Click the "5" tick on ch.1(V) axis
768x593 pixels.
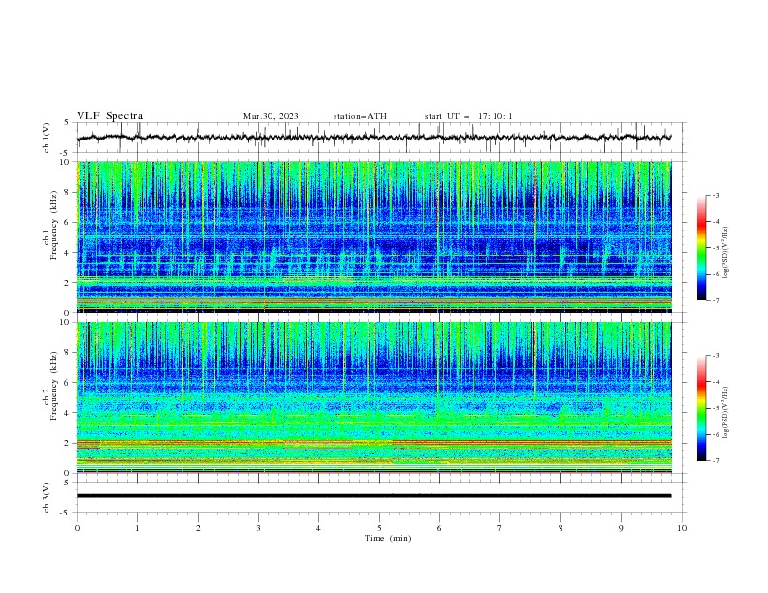(x=67, y=123)
